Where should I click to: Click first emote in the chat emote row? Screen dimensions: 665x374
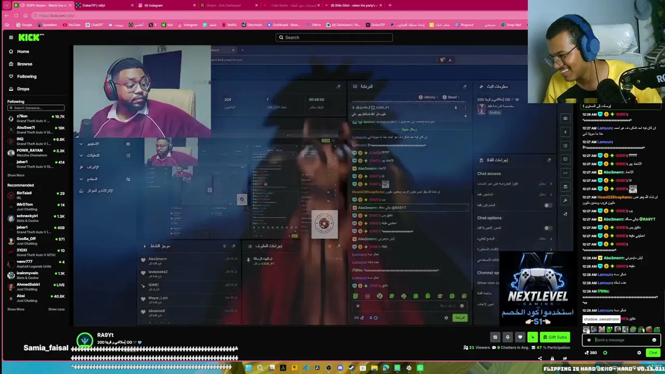[587, 329]
